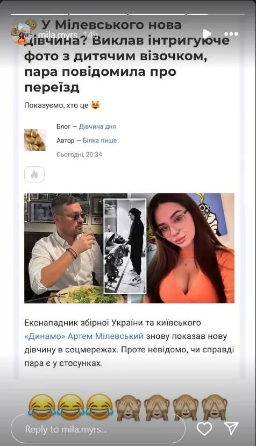This screenshot has height=446, width=256.
Task: Tap the first laughing-crying emoji sticker
Action: coord(42,407)
